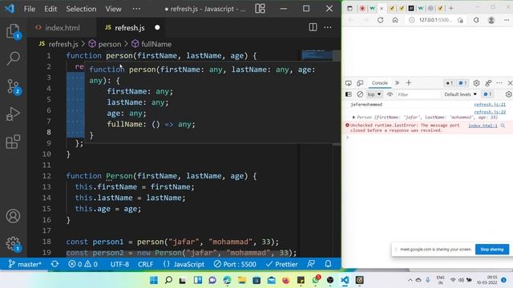This screenshot has width=513, height=288.
Task: Clear the DevTools console
Action: (360, 94)
